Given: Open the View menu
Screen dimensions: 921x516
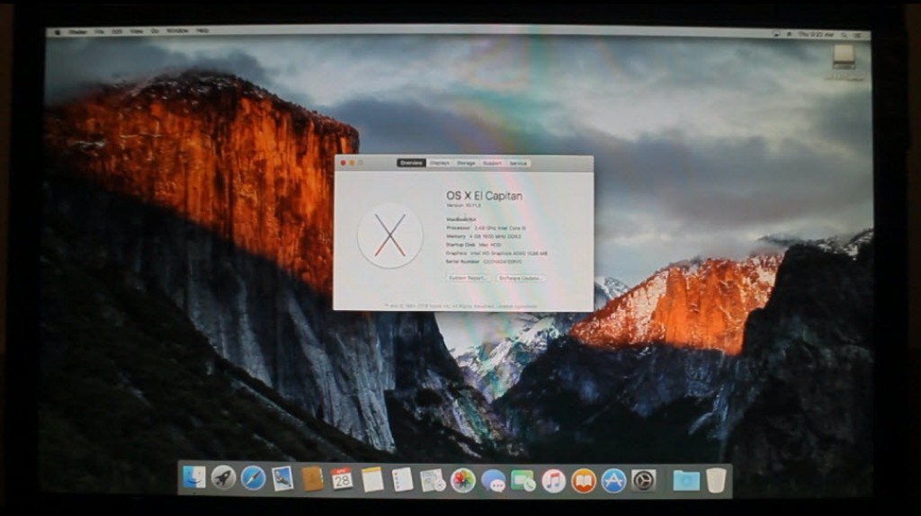Looking at the screenshot, I should pos(137,31).
